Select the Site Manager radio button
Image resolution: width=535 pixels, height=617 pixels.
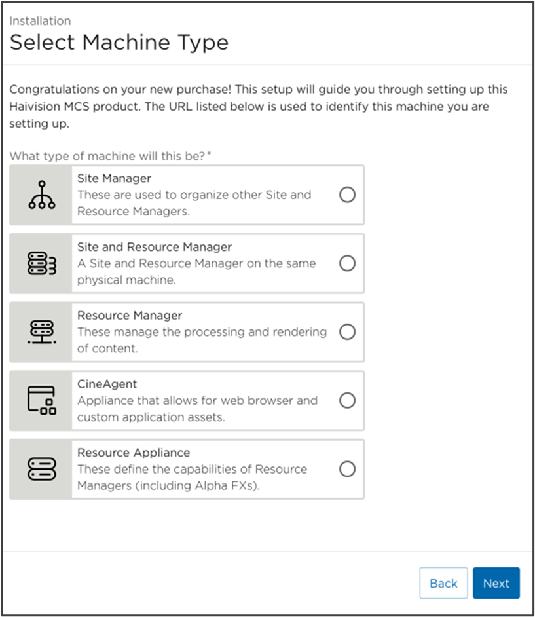pos(347,195)
